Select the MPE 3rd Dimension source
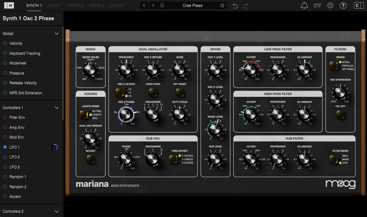The image size is (367, 217). coord(26,93)
